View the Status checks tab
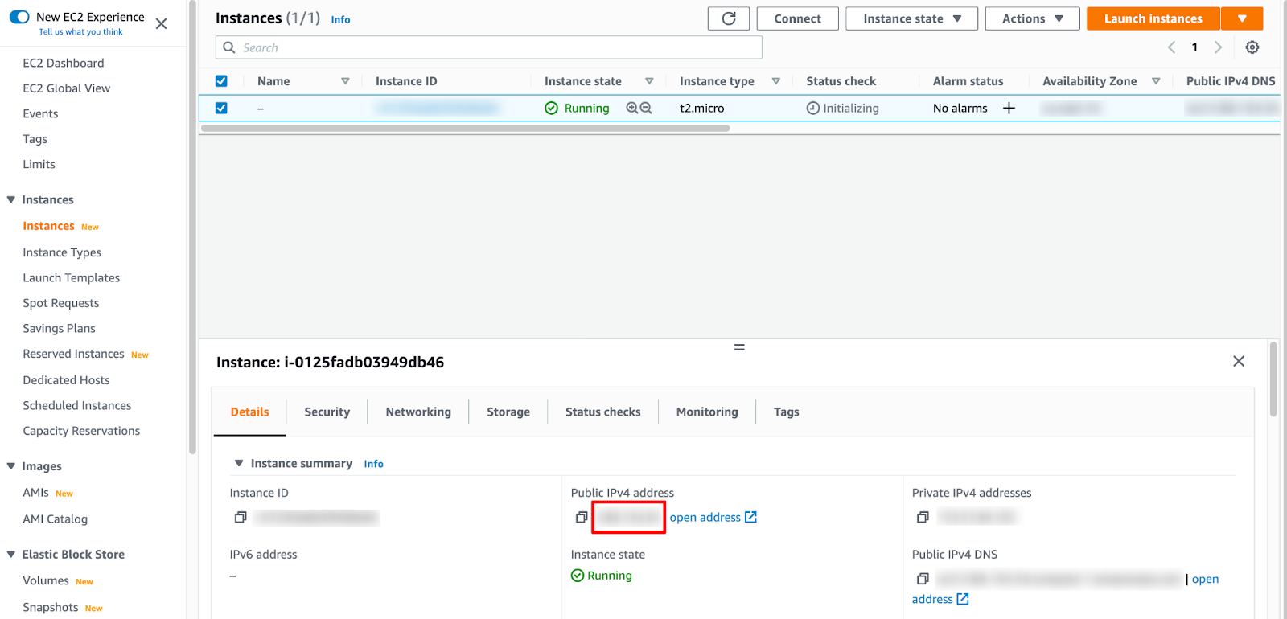 (x=603, y=412)
